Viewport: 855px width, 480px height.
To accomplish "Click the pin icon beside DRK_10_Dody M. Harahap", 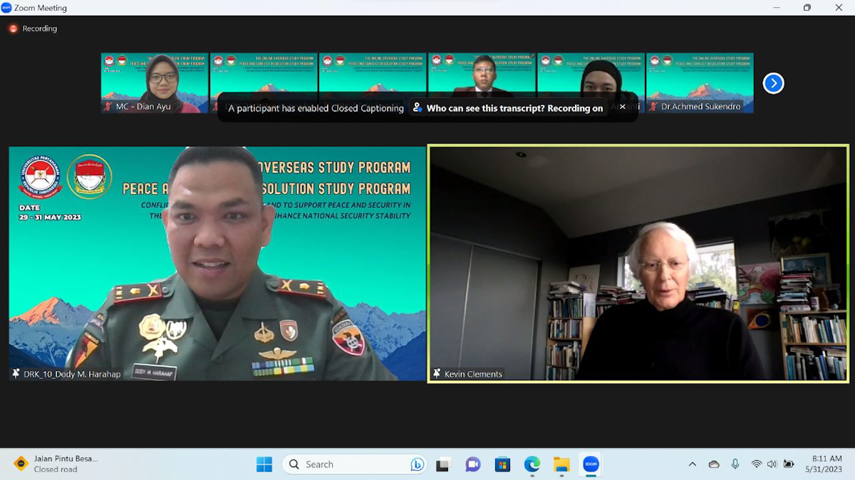I will (x=16, y=373).
